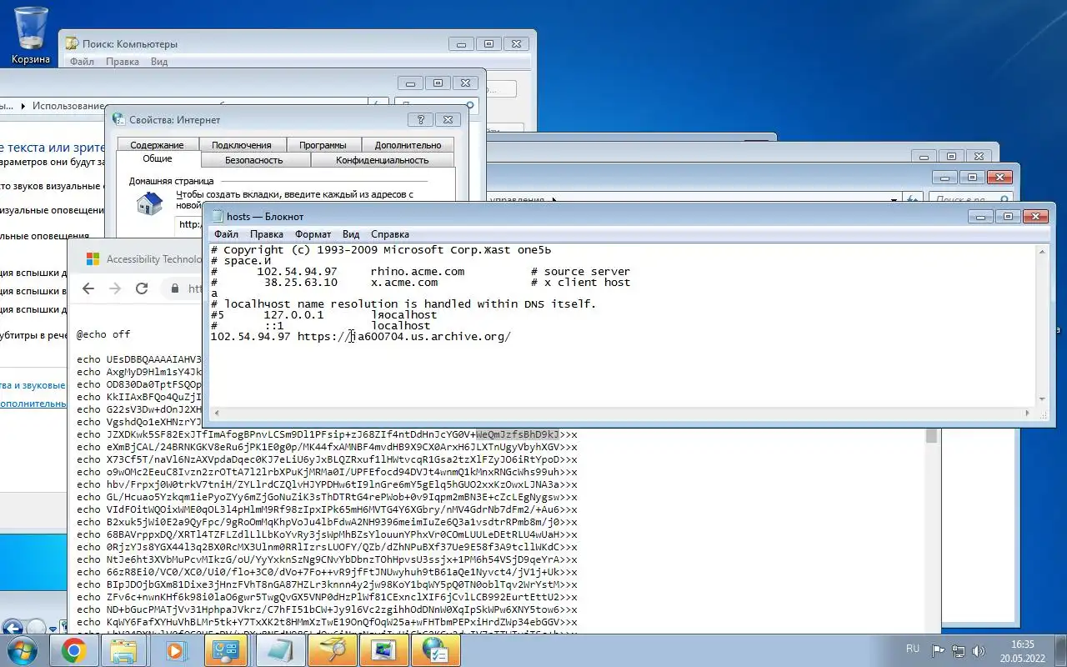Click Notepad vertical scrollbar up arrow
The height and width of the screenshot is (667, 1067).
click(x=1042, y=251)
